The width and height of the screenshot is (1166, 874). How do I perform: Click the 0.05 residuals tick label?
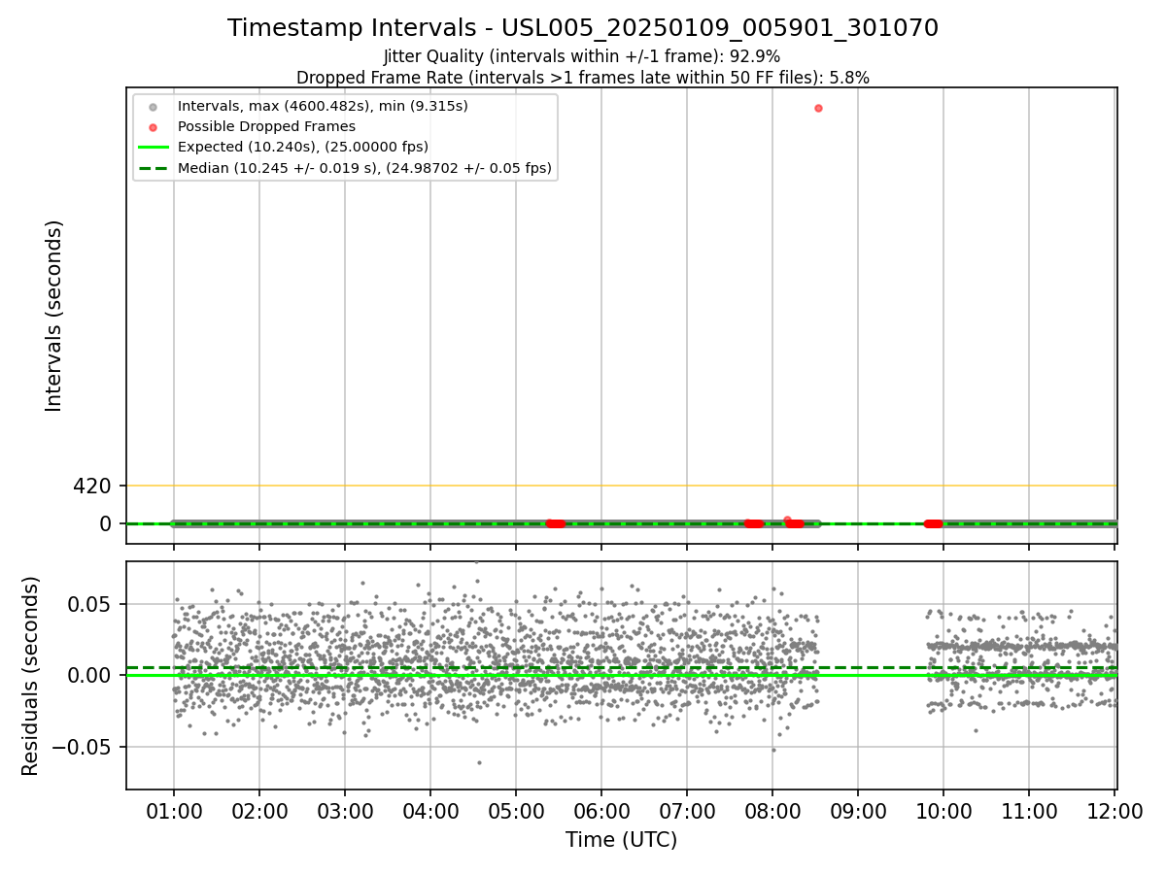coord(89,604)
